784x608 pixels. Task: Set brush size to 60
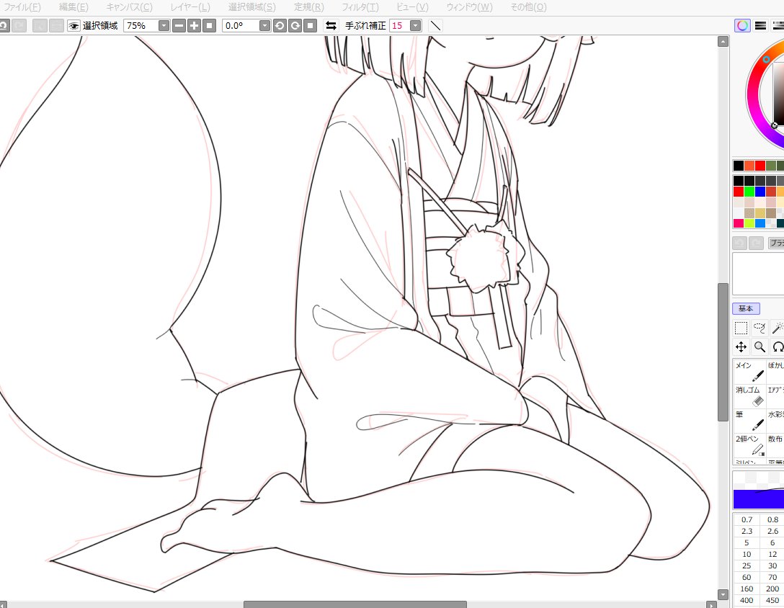[x=747, y=578]
